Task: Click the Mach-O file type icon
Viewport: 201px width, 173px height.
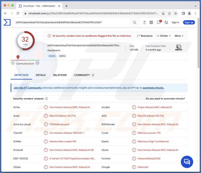Action: coord(179,48)
